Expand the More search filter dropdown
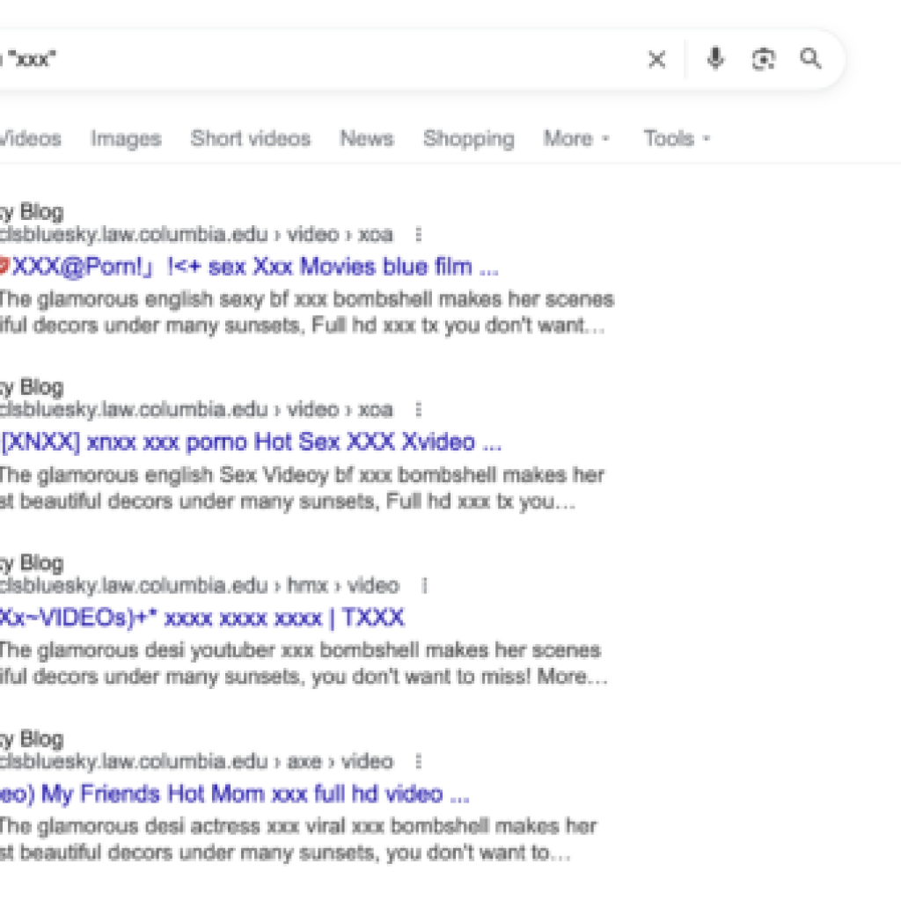 click(576, 139)
